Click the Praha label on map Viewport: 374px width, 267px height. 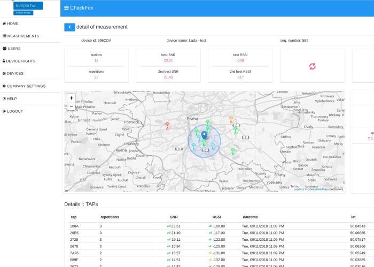[192, 119]
